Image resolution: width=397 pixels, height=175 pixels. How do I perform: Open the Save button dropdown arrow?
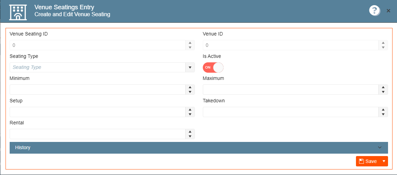coord(384,161)
